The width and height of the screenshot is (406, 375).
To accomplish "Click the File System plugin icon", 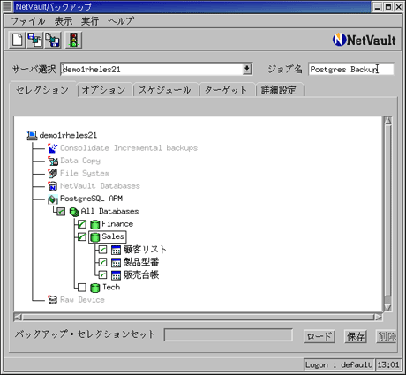I will 53,174.
